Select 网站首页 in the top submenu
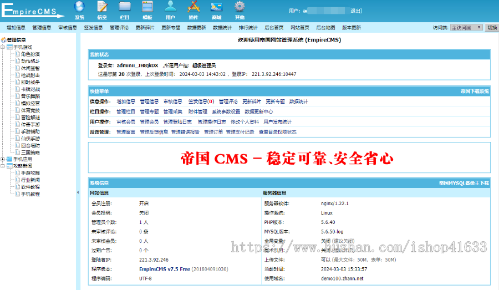Screen dimensions: 499x290 pyautogui.click(x=300, y=28)
